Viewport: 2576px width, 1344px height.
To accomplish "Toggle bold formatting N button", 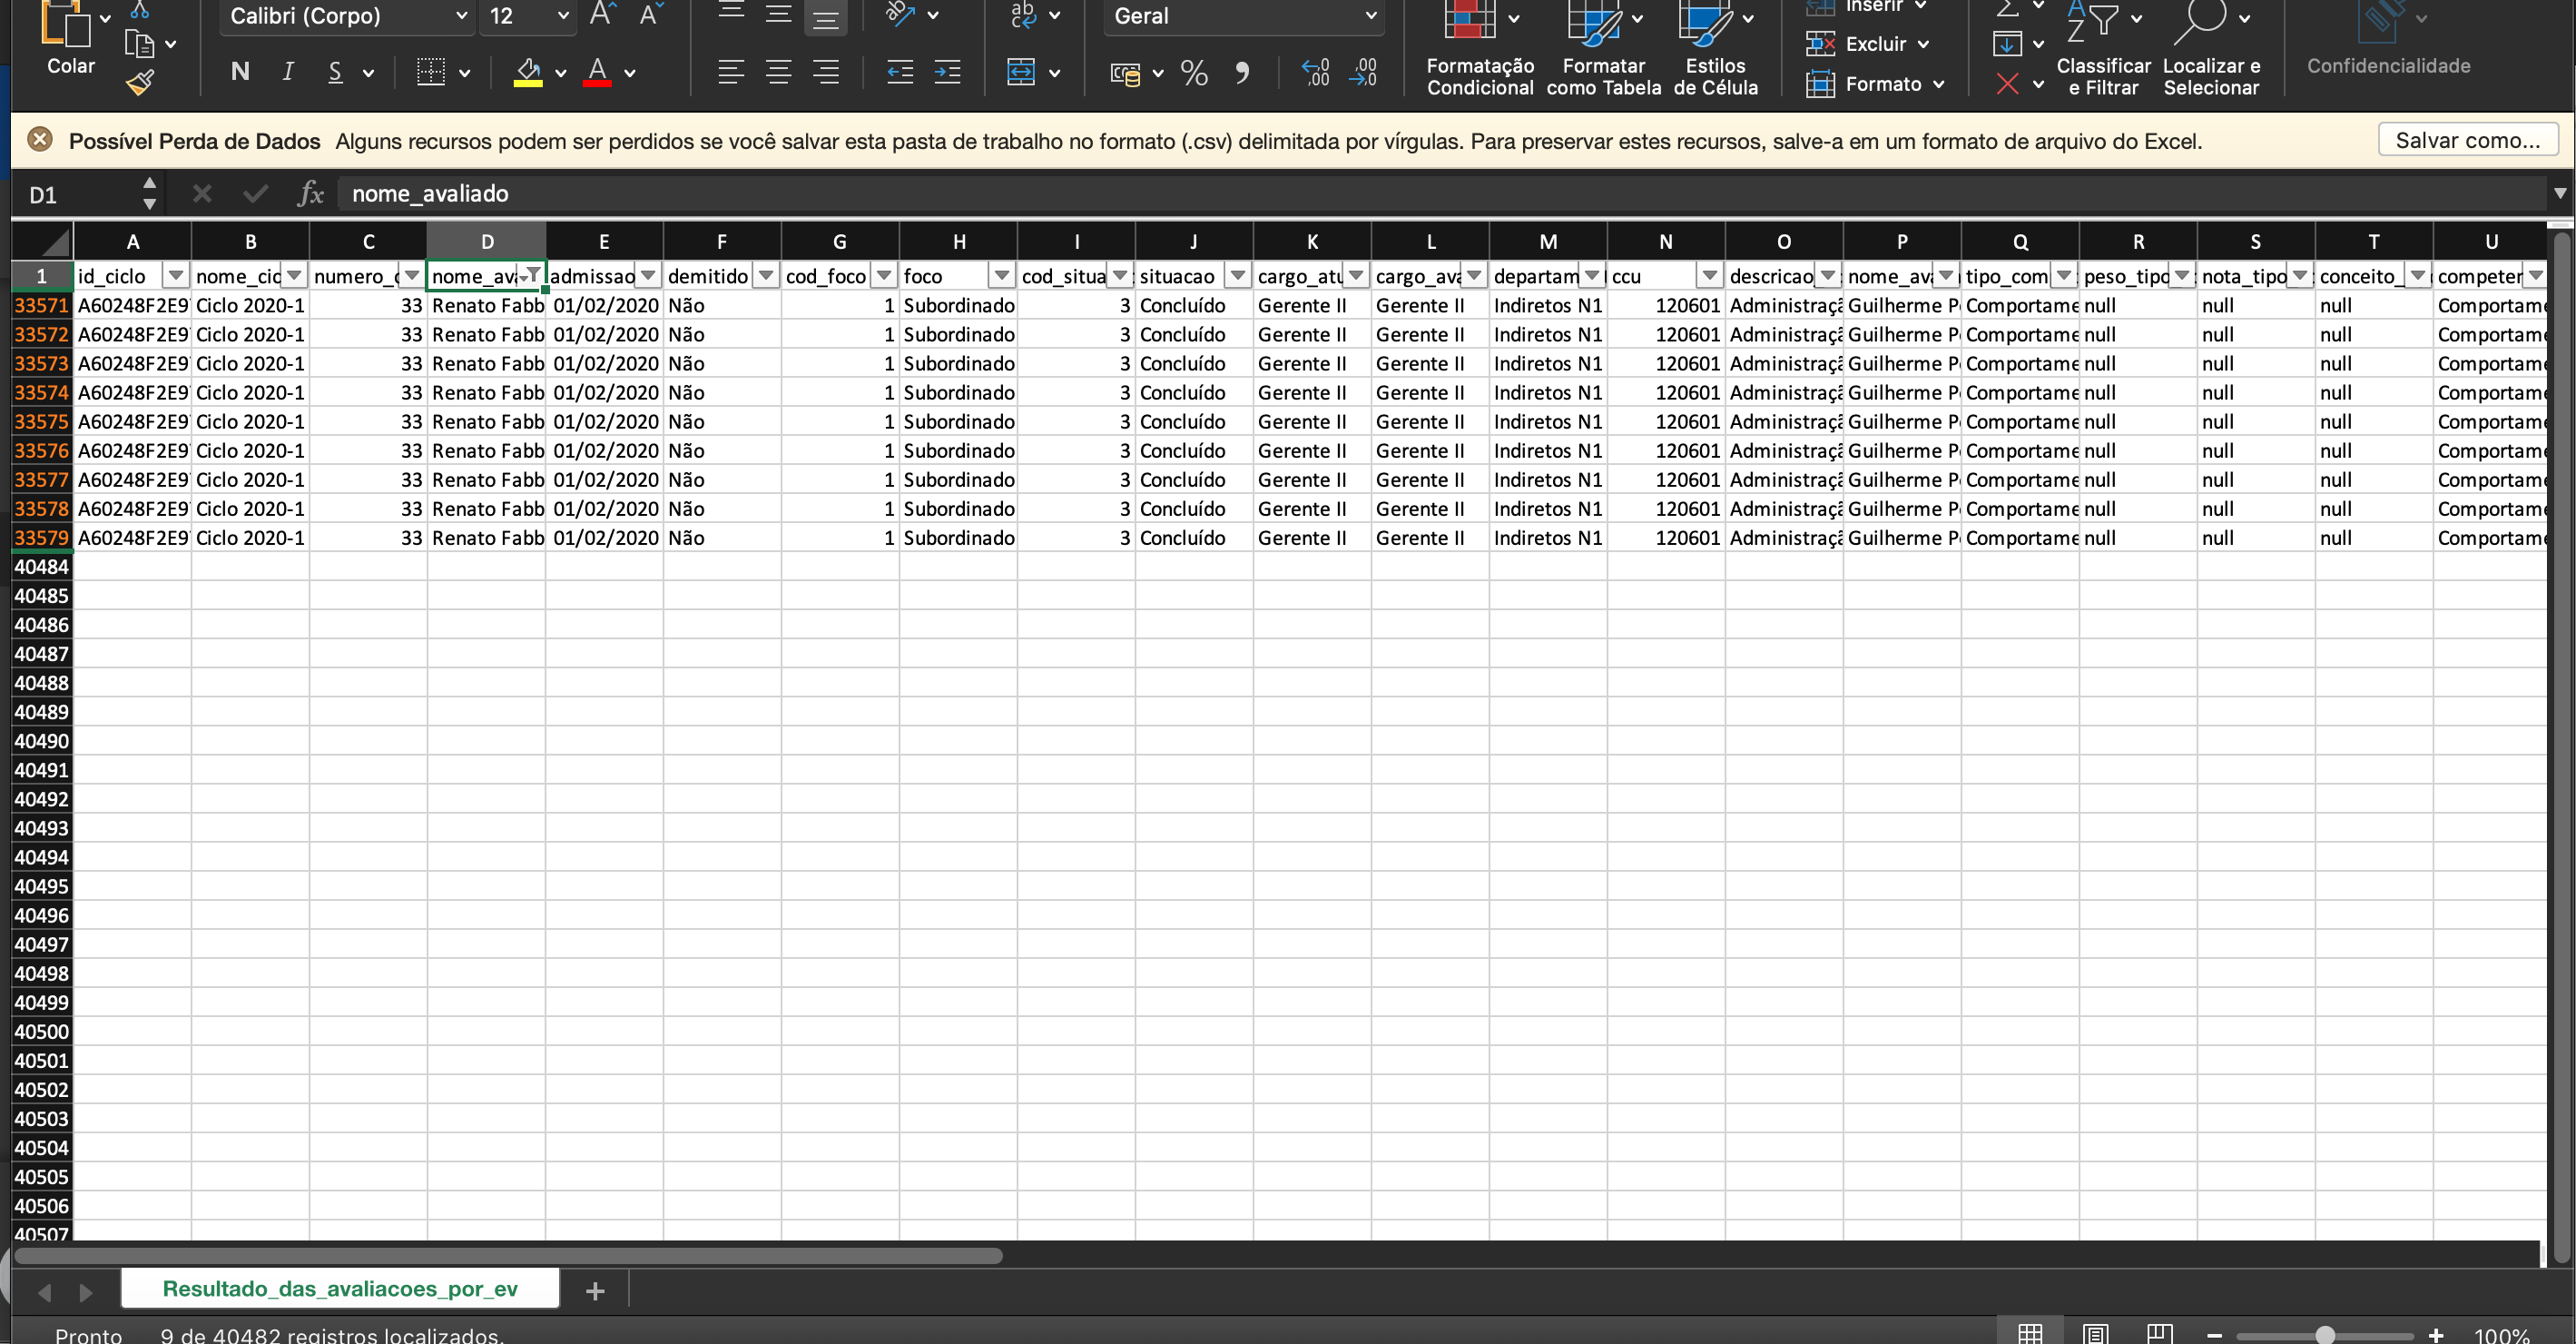I will [240, 72].
